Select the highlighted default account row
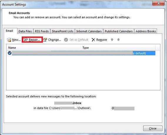Screen dimensions: 167x135 [x=83, y=53]
